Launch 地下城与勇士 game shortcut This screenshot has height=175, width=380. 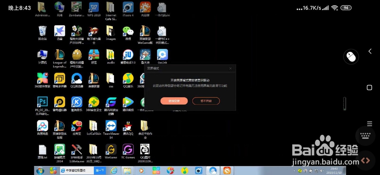point(94,35)
